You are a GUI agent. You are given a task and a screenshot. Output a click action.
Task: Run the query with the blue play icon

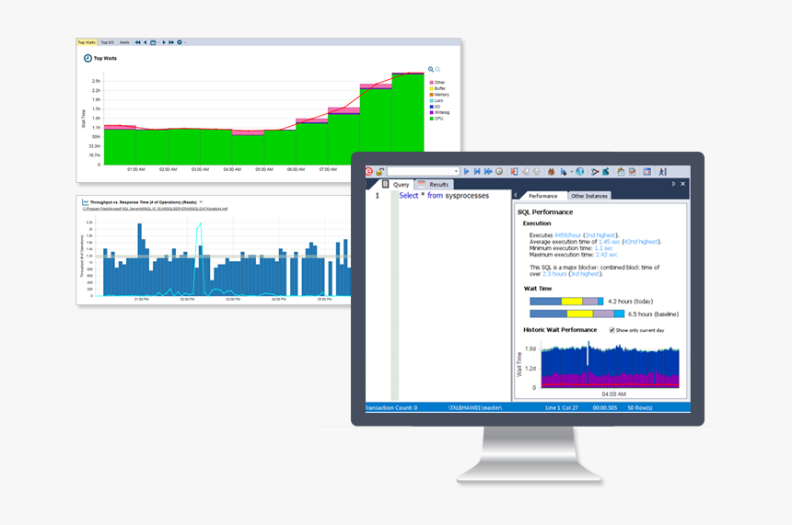[466, 171]
